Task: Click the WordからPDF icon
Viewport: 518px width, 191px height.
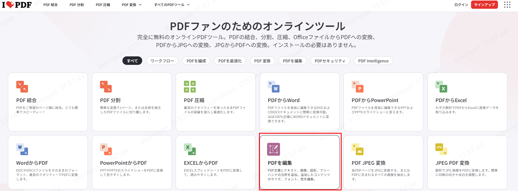Action: (22, 149)
